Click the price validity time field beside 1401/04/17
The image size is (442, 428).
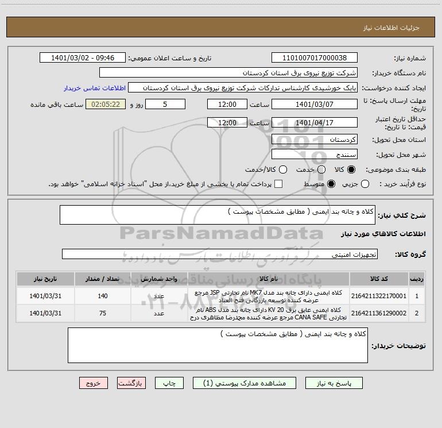point(227,122)
